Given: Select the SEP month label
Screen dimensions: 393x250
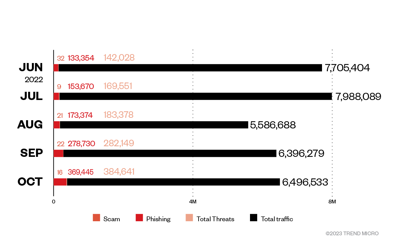Looking at the screenshot, I should (31, 153).
